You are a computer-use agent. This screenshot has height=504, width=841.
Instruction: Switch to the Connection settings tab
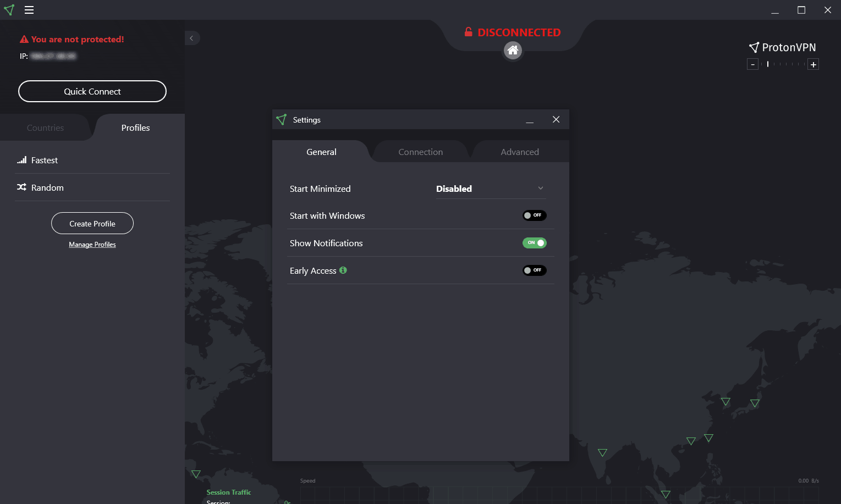coord(421,152)
